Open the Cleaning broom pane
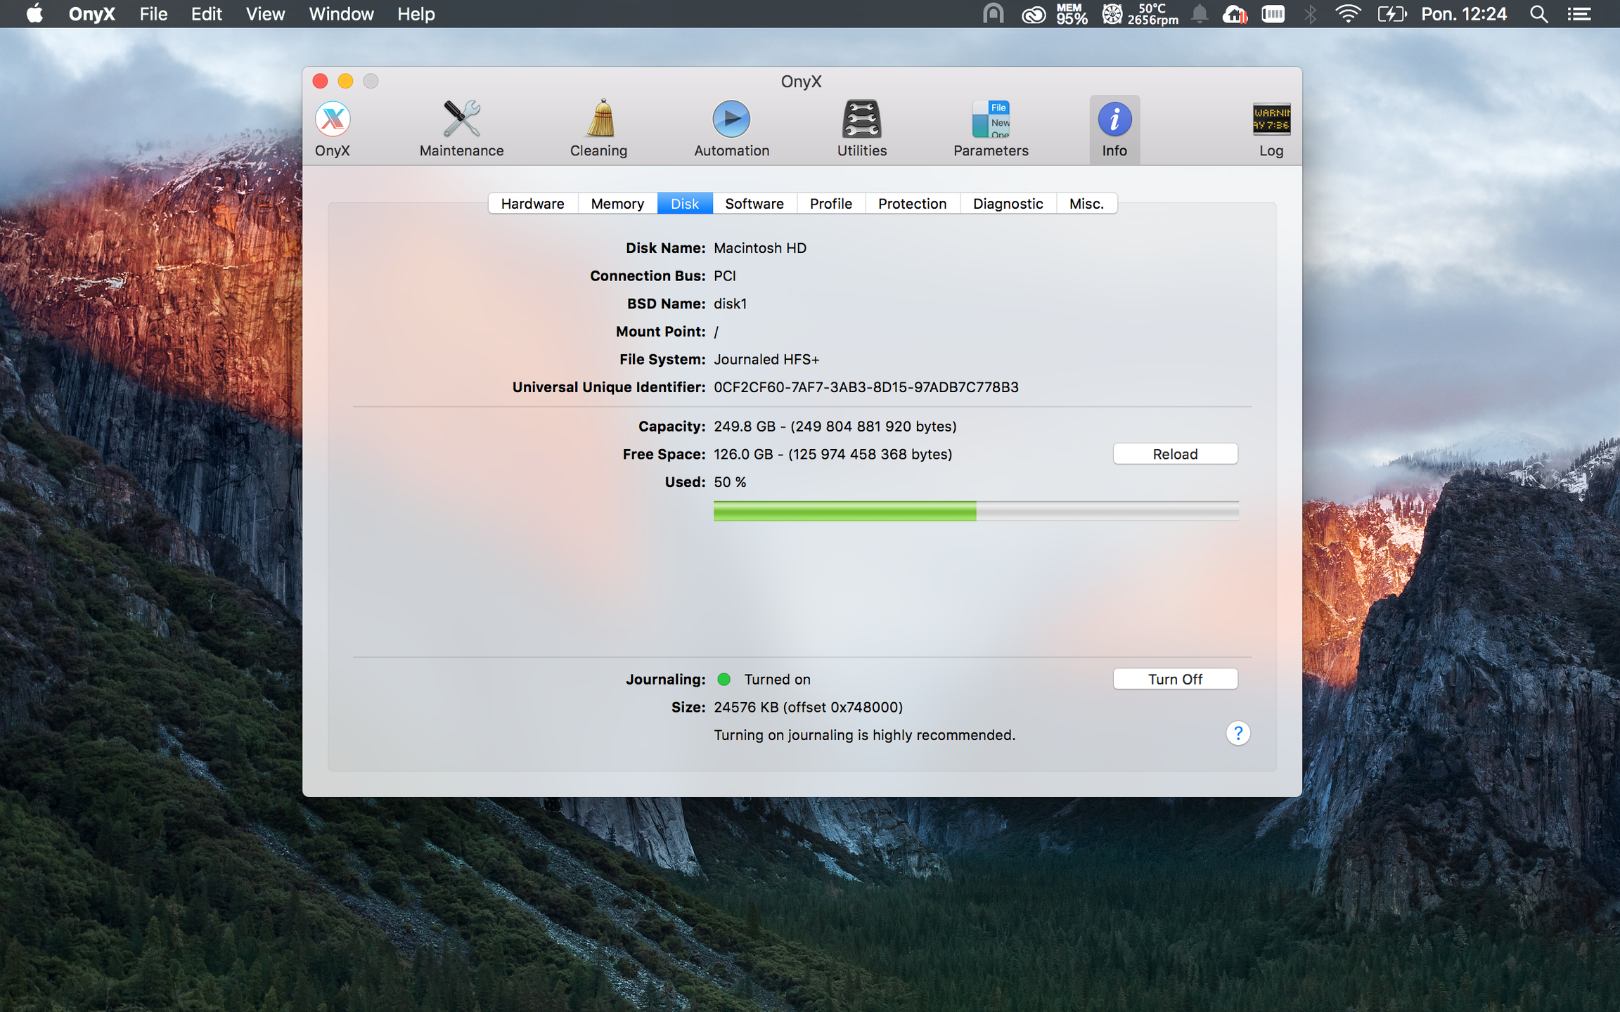Viewport: 1620px width, 1012px height. click(x=598, y=129)
